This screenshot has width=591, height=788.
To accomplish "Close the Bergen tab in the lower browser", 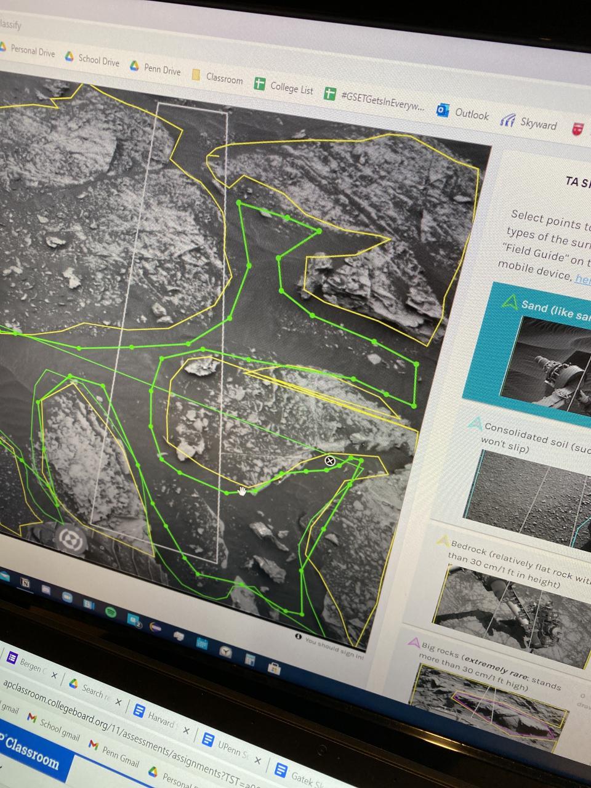I will pyautogui.click(x=54, y=675).
